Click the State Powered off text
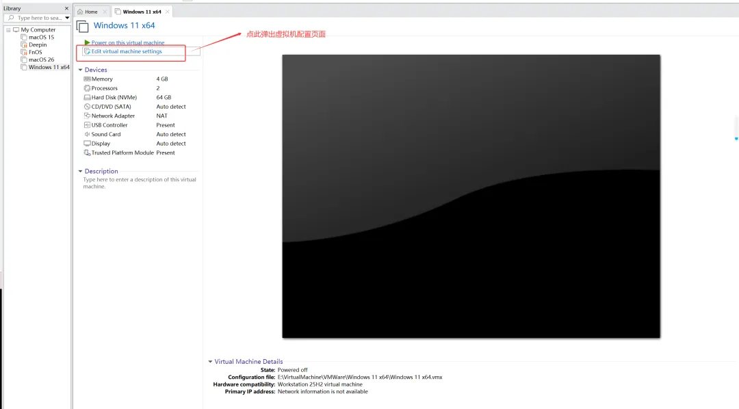The image size is (739, 409). point(292,370)
